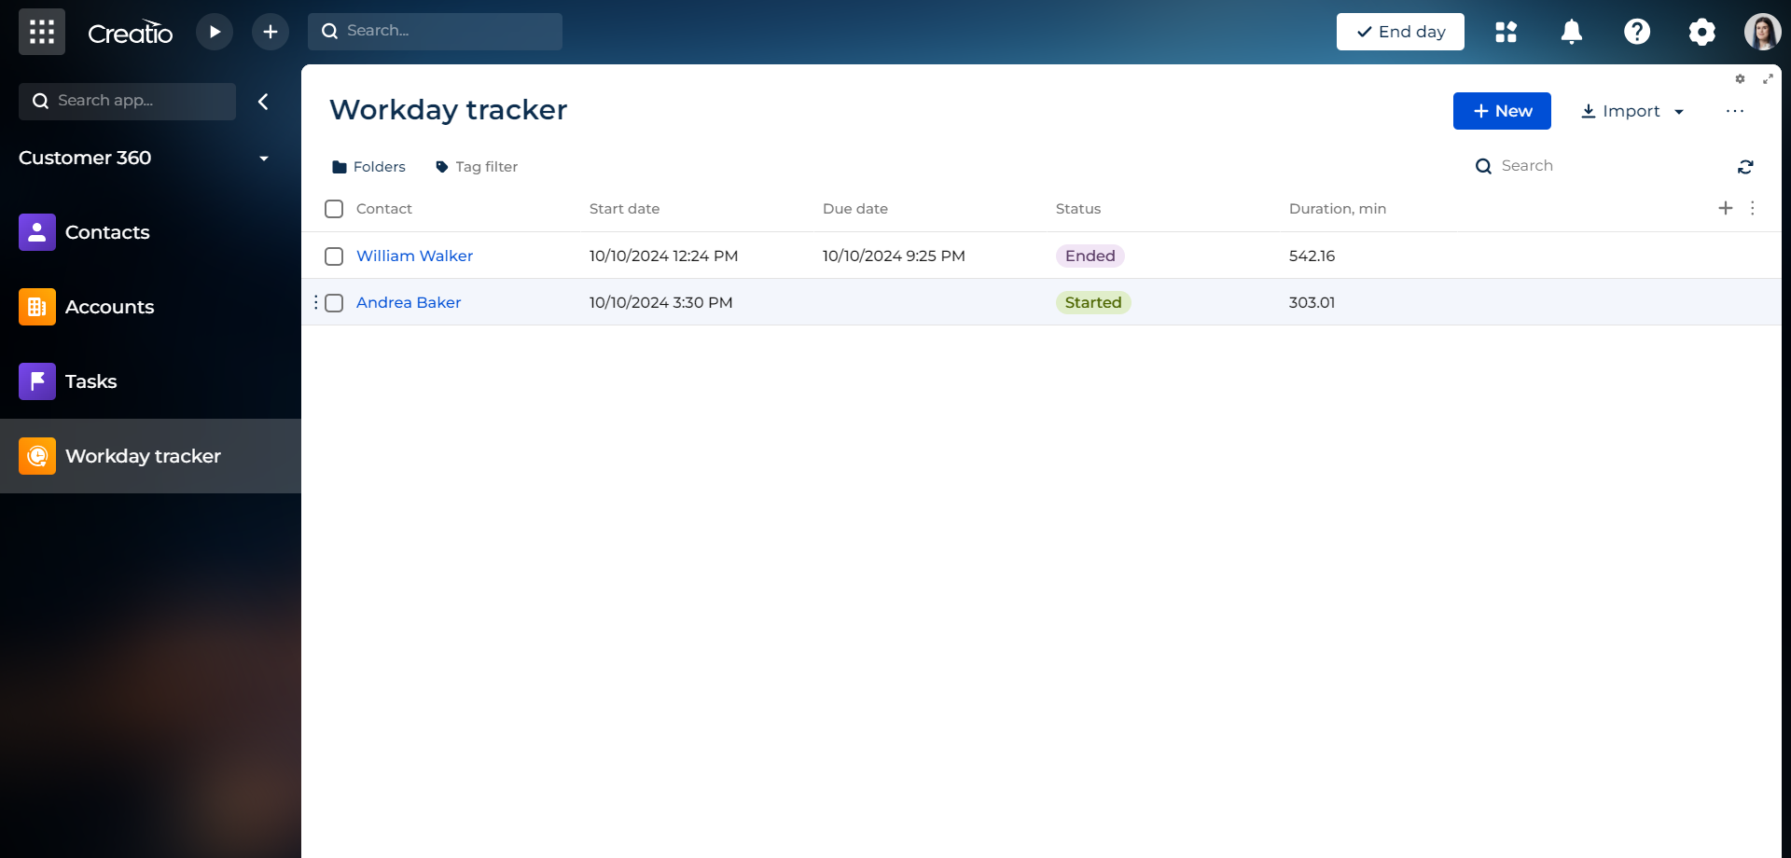Check the Andrea Baker row checkbox
This screenshot has width=1791, height=858.
tap(334, 303)
